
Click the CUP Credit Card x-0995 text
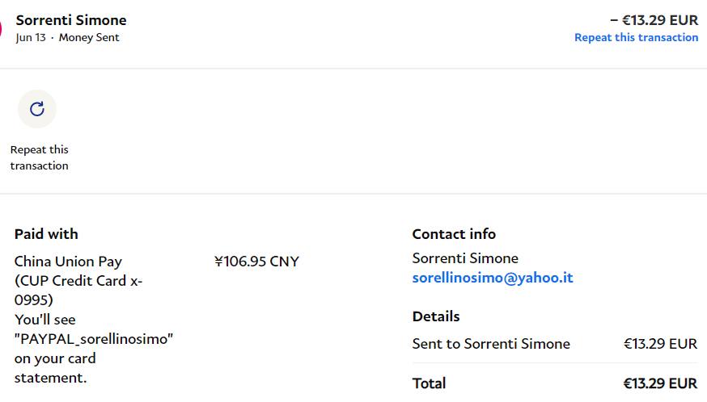[x=78, y=290]
